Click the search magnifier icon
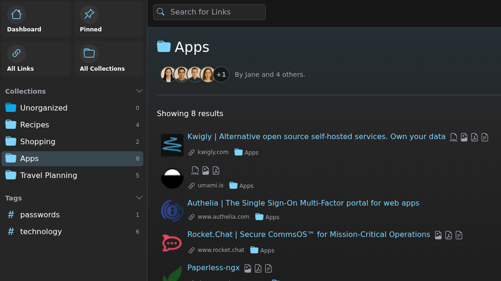501x281 pixels. coord(161,12)
